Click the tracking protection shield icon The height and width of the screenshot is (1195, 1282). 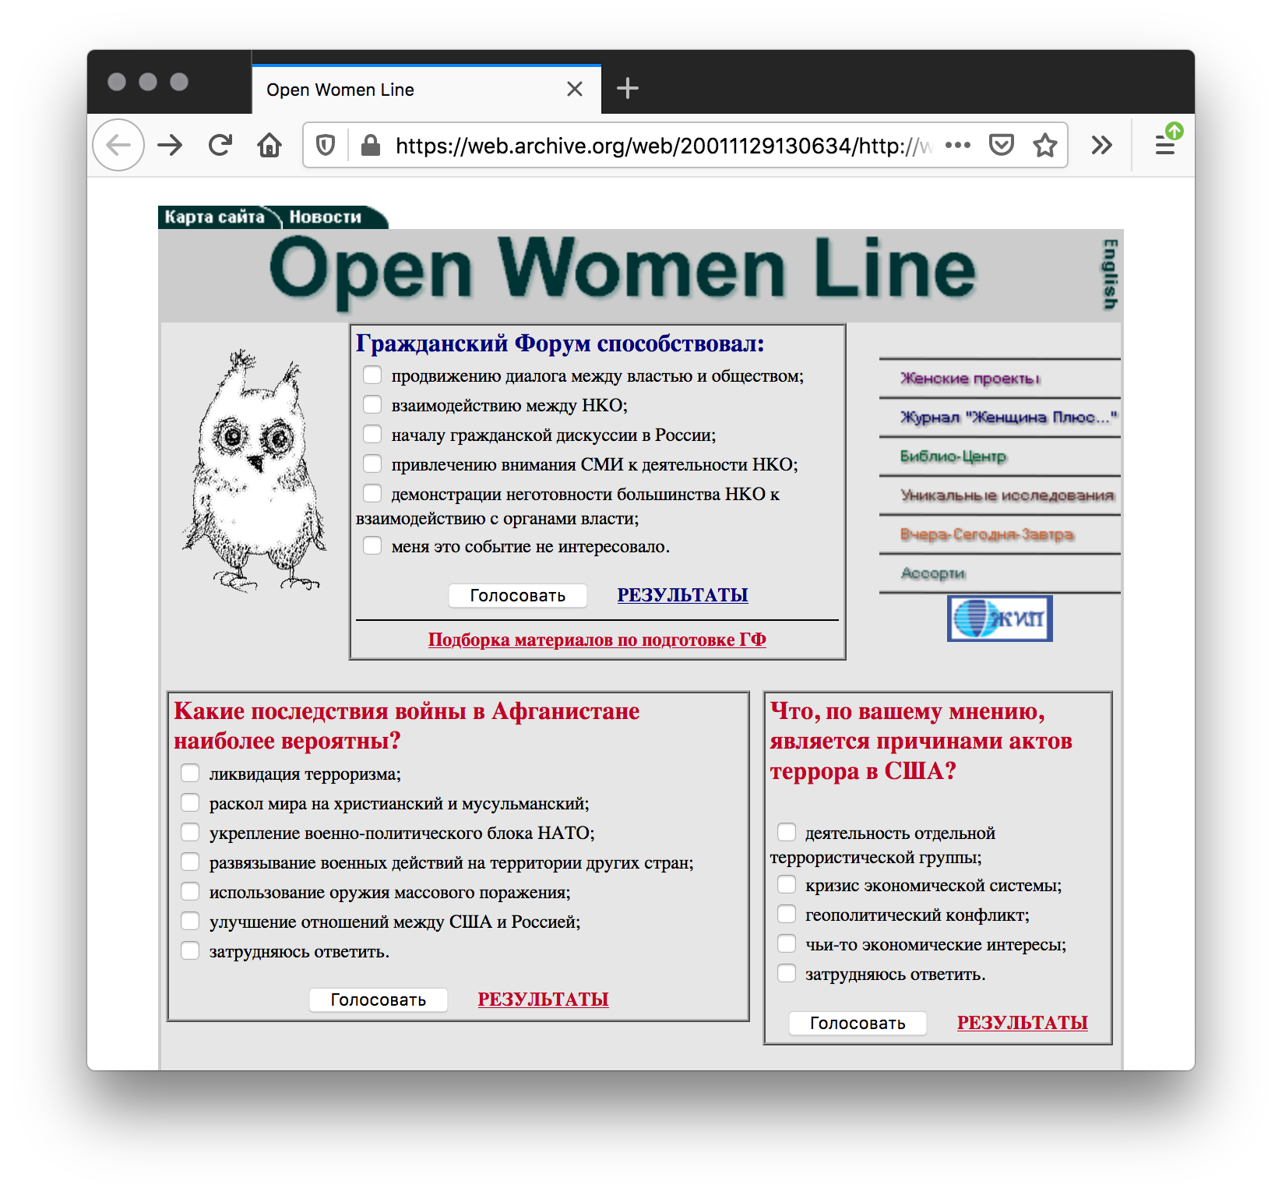click(x=326, y=145)
